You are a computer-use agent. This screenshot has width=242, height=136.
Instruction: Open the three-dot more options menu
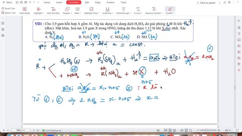pos(220,3)
